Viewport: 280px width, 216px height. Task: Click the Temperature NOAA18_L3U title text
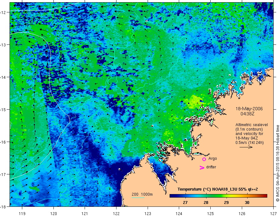click(x=218, y=189)
